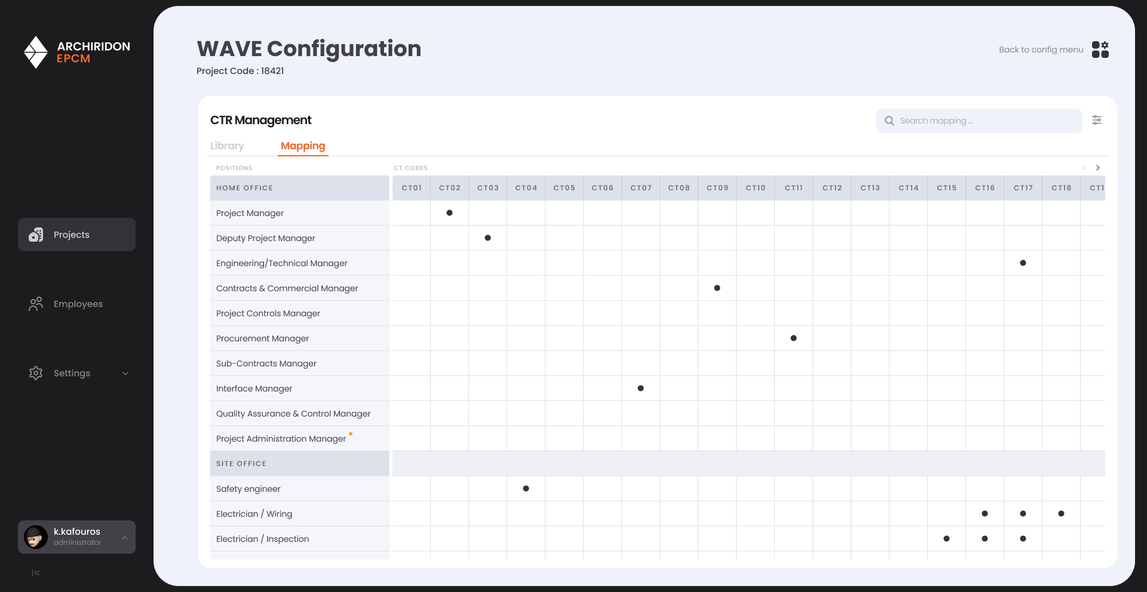Focus the Search mapping input field
The image size is (1147, 592).
click(x=986, y=121)
